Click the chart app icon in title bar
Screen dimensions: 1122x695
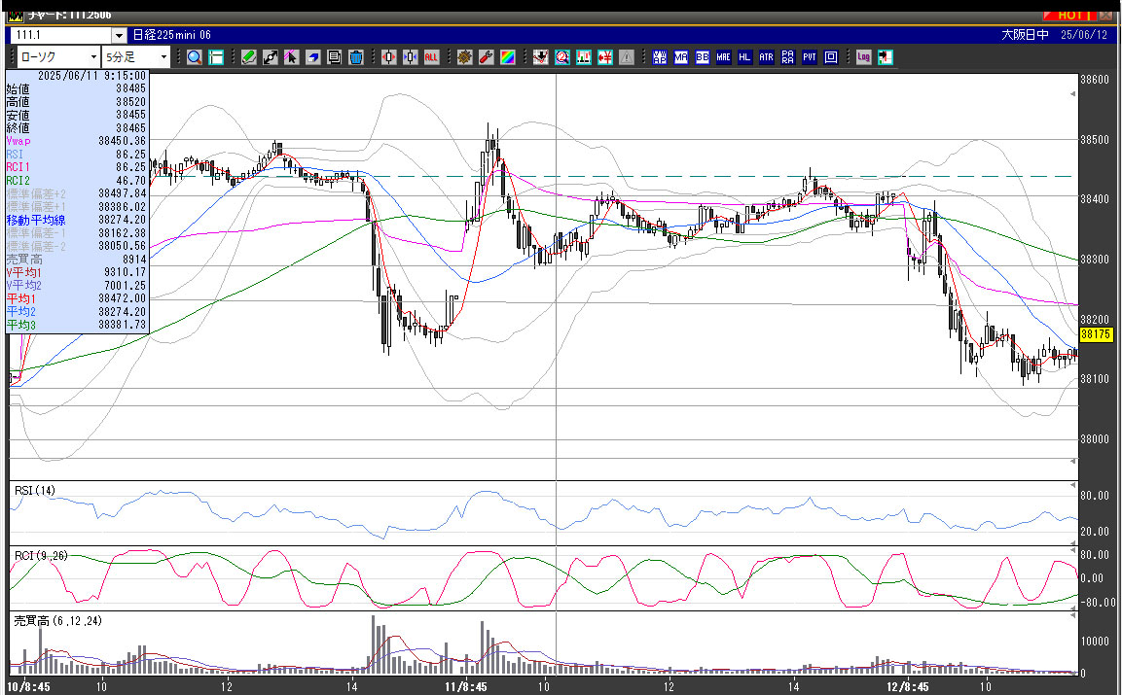(15, 15)
